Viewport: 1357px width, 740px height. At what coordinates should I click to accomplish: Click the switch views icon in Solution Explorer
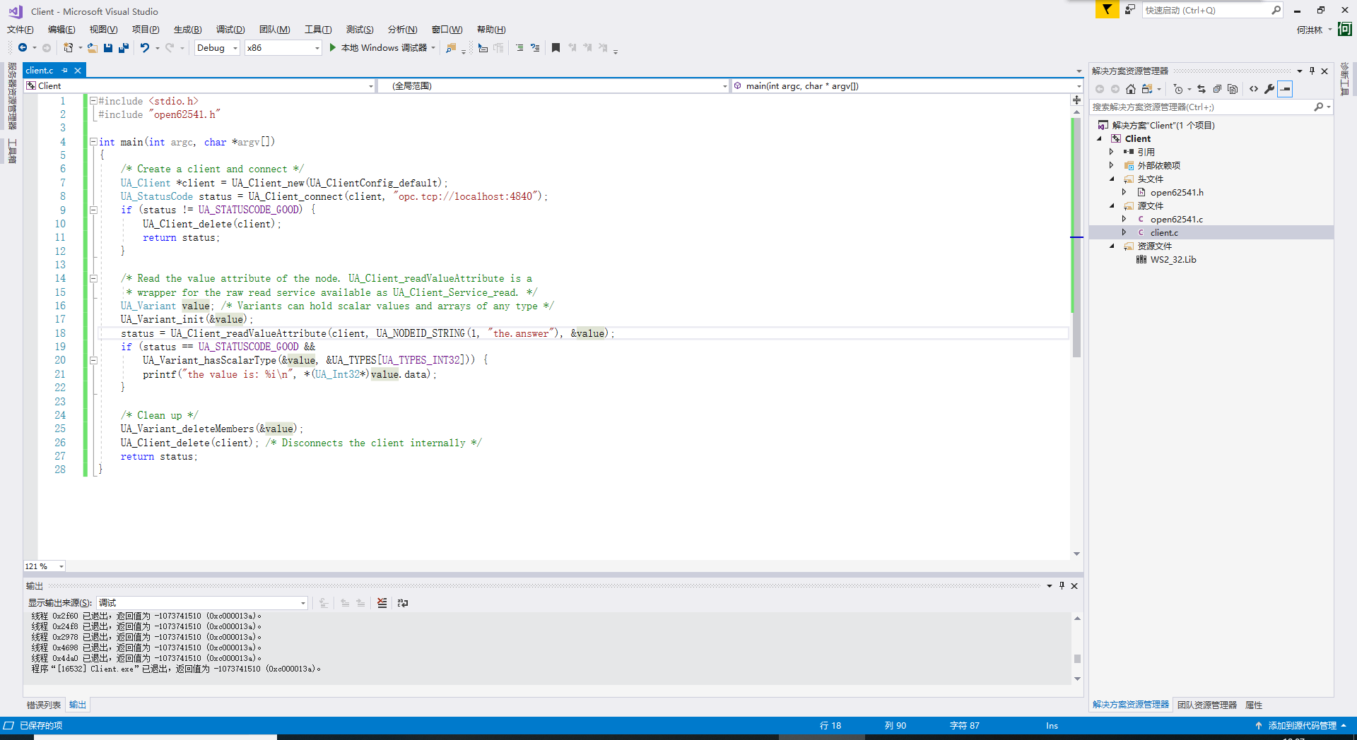click(x=1147, y=89)
